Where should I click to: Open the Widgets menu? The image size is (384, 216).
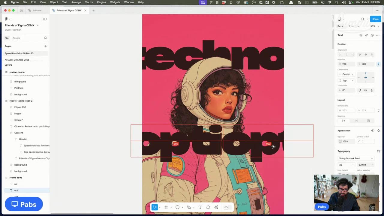[x=115, y=2]
